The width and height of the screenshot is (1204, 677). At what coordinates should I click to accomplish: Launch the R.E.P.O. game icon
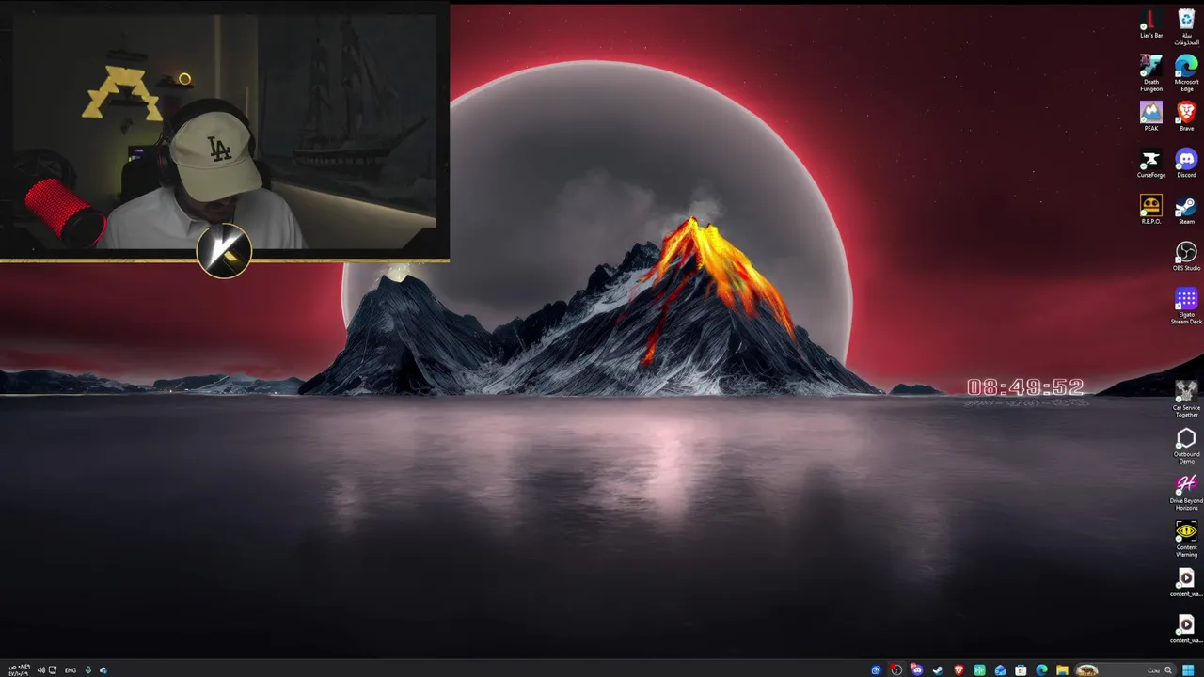tap(1150, 210)
